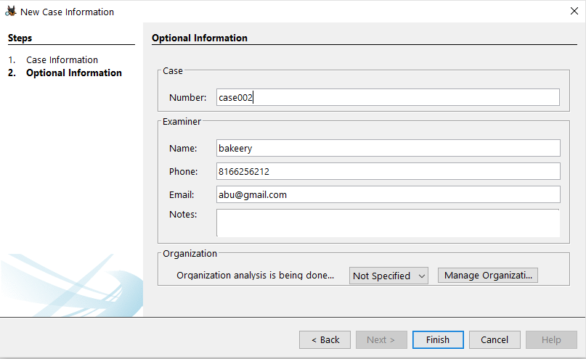
Task: Click the Optional Information panel heading
Action: click(x=200, y=38)
